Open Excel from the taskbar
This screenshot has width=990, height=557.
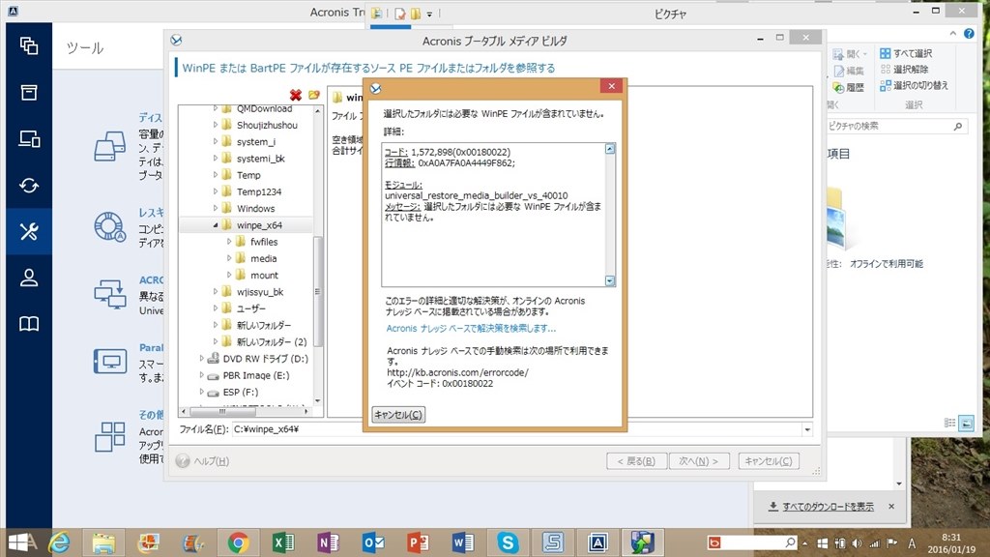[x=283, y=542]
